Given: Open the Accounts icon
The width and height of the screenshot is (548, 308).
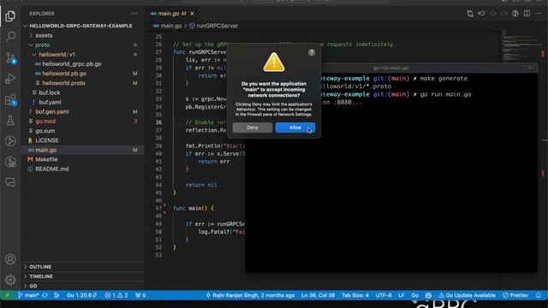Looking at the screenshot, I should click(x=10, y=259).
